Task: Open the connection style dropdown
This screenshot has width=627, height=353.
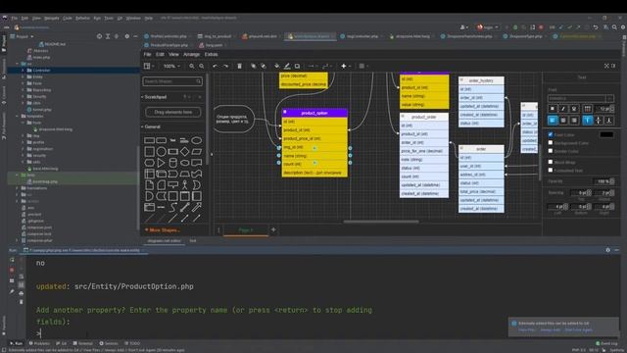Action: click(x=313, y=66)
